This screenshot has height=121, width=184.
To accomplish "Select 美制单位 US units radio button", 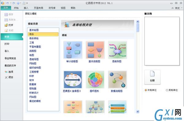I will pos(167,90).
